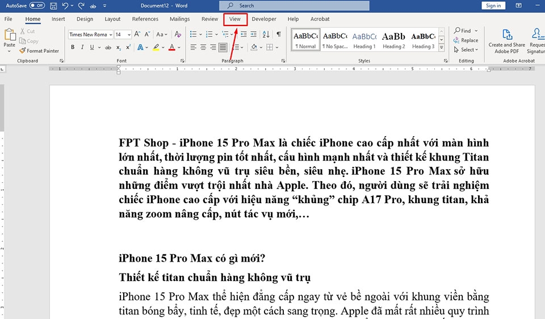The height and width of the screenshot is (319, 545).
Task: Open the Change Case menu
Action: (x=162, y=34)
